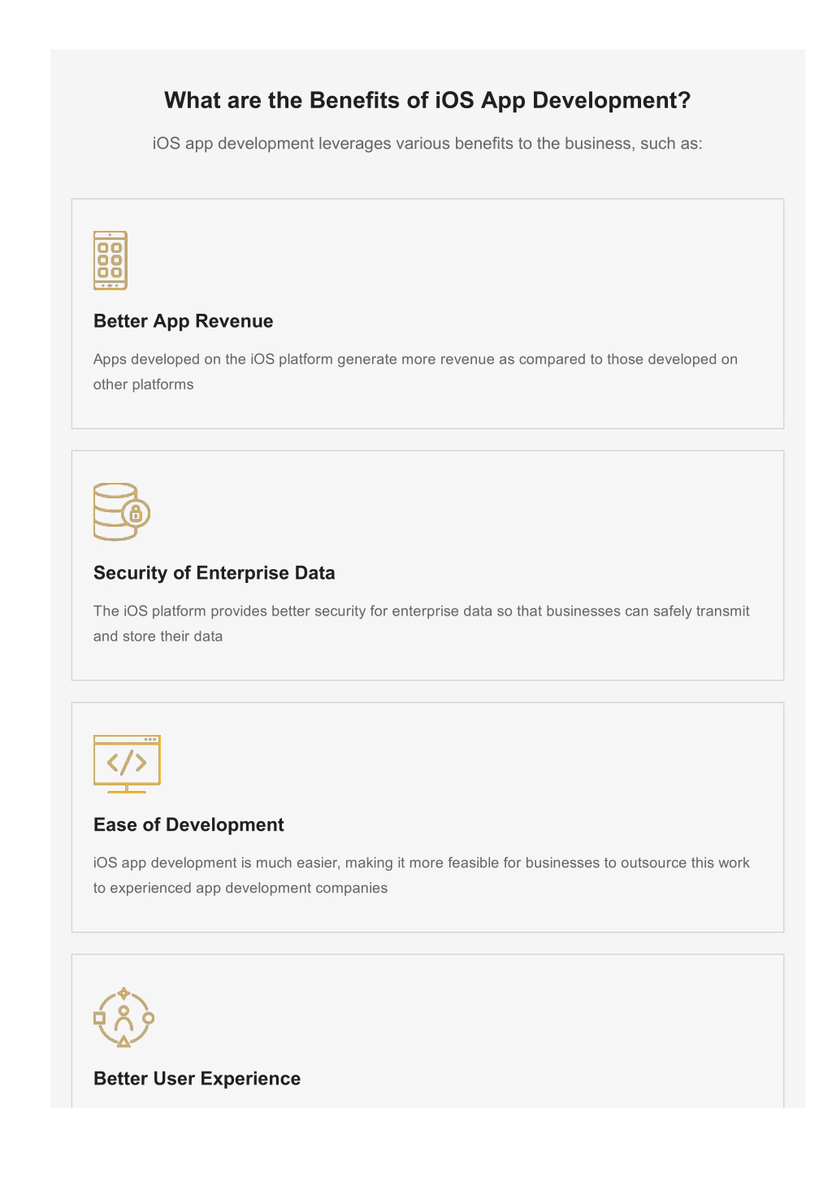Click the code brackets symbol inside monitor
This screenshot has height=1178, width=832.
click(127, 763)
